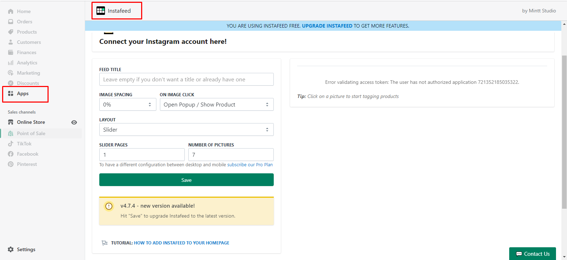This screenshot has width=567, height=260.
Task: Click the Instafeed app grid icon
Action: [x=101, y=11]
